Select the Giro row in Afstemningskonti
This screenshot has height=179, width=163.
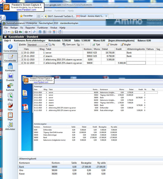pos(62,170)
